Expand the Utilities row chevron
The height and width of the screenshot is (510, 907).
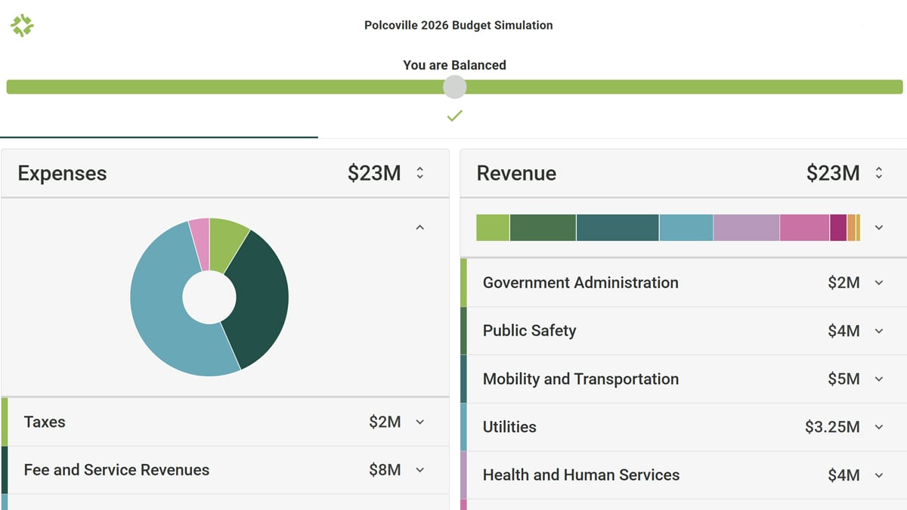(879, 427)
